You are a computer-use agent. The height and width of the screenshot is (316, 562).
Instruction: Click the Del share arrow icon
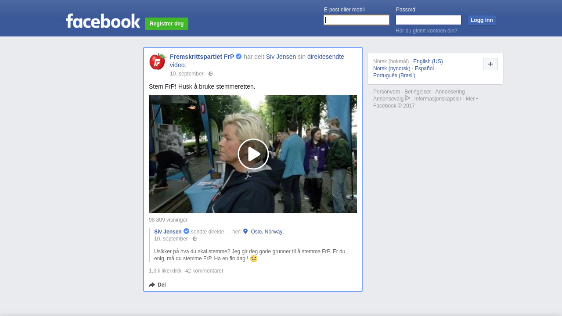coord(152,285)
